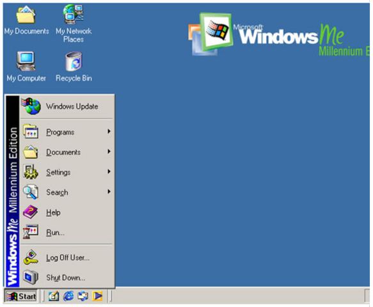Click the My Computer label text
373x307 pixels.
(x=26, y=78)
